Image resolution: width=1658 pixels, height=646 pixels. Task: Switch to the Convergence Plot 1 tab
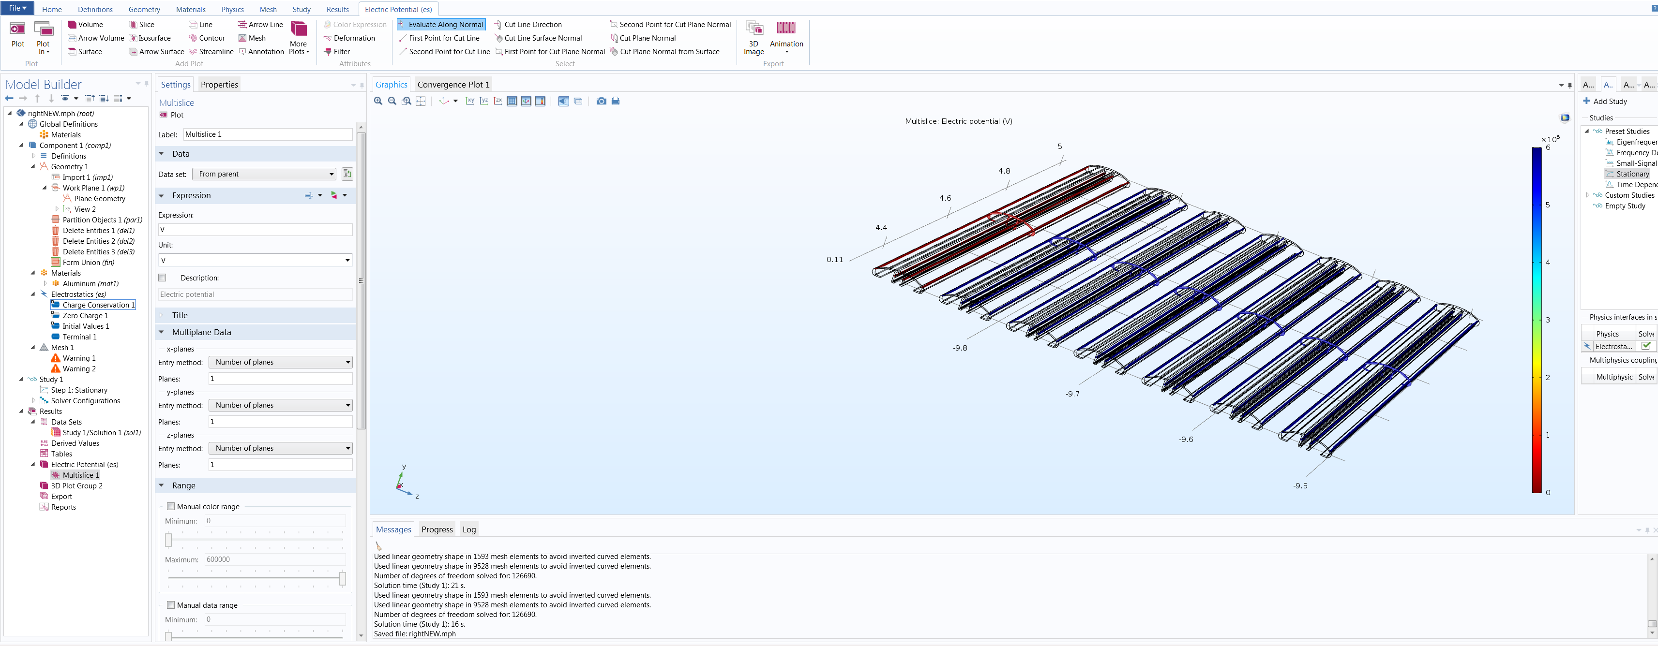(453, 85)
